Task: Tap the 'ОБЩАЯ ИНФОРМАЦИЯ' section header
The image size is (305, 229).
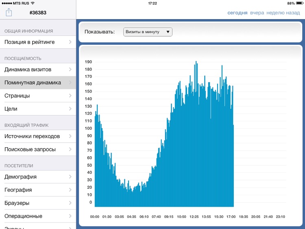Action: [x=28, y=31]
